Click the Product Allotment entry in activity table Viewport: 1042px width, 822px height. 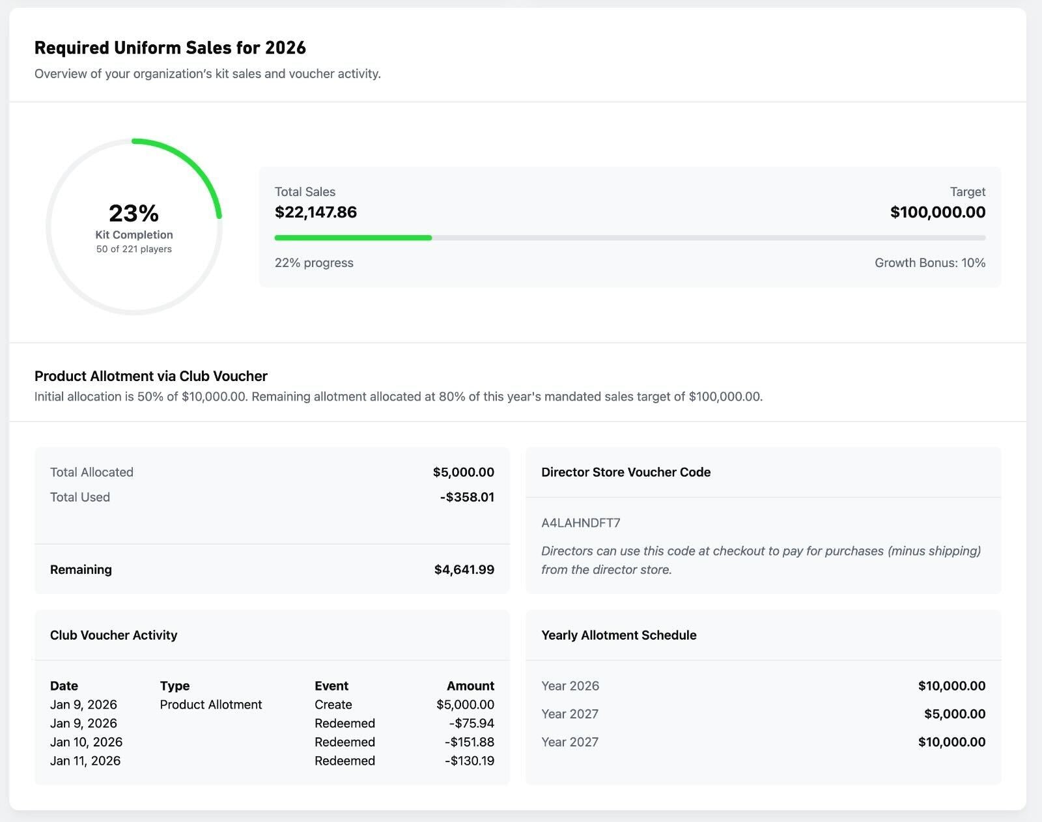point(210,705)
